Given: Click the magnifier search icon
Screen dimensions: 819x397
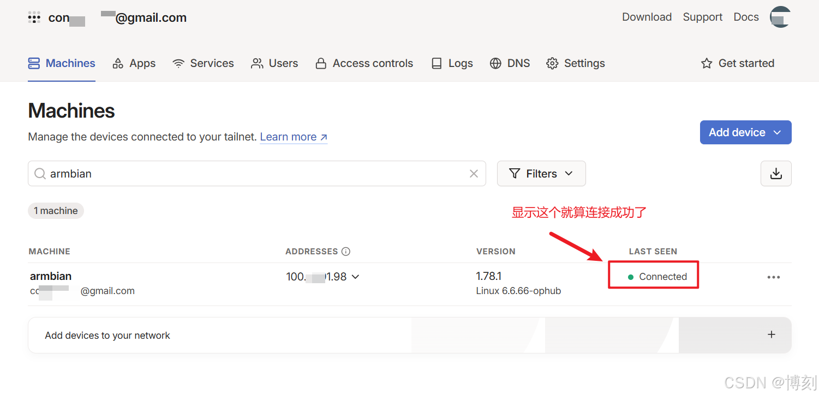Looking at the screenshot, I should [x=40, y=174].
